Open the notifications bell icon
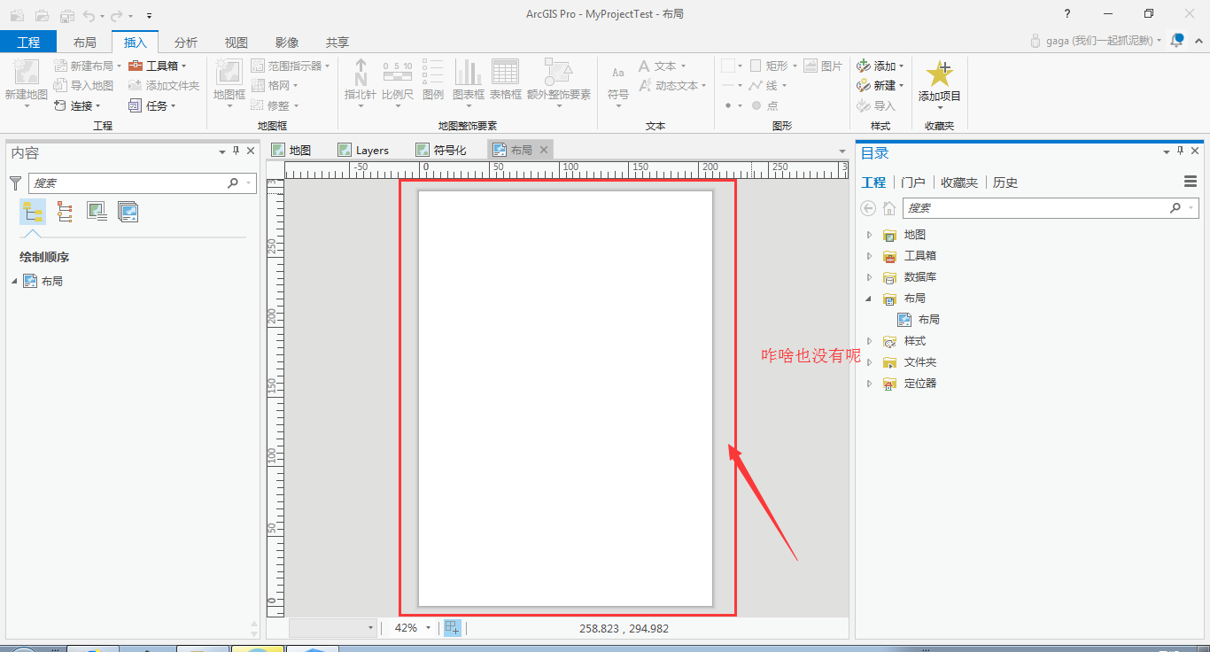Image resolution: width=1210 pixels, height=652 pixels. tap(1177, 41)
